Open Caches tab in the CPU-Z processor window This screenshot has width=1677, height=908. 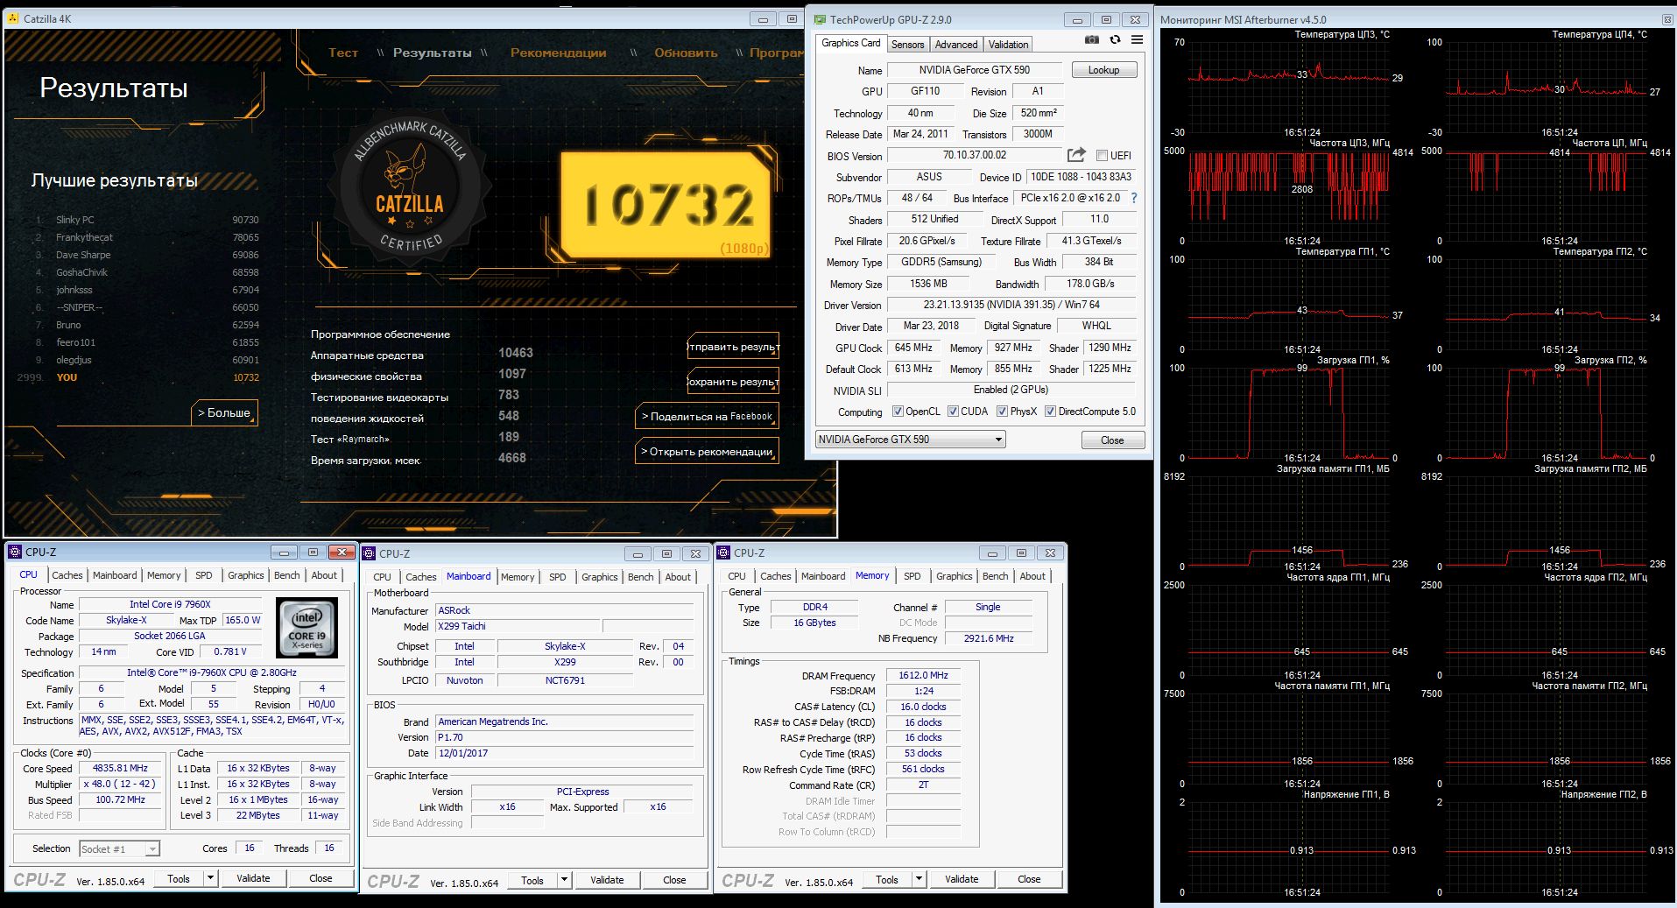click(67, 575)
